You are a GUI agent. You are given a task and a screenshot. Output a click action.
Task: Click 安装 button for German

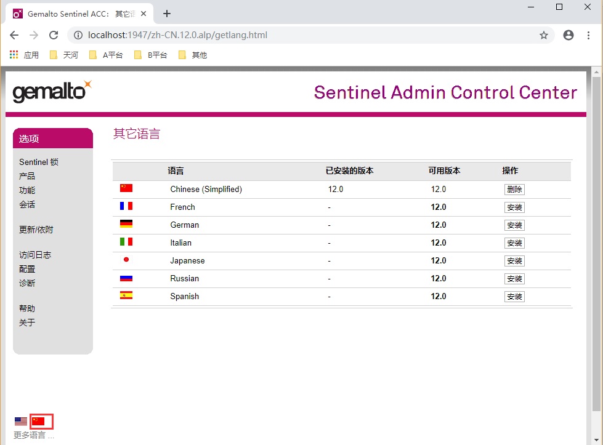514,225
